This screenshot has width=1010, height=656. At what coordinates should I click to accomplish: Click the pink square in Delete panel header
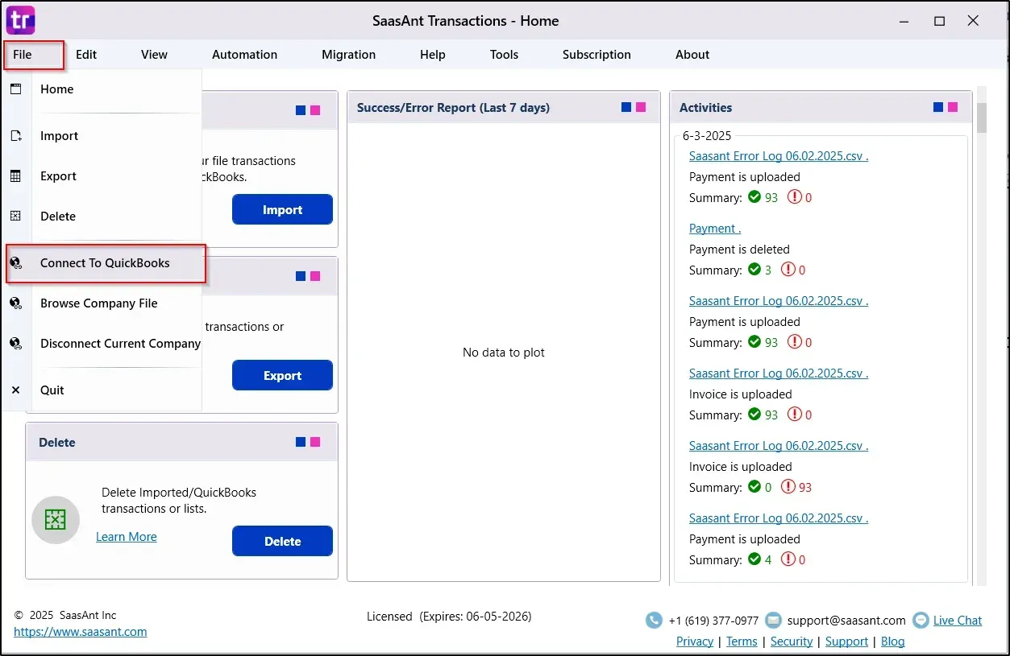[315, 442]
